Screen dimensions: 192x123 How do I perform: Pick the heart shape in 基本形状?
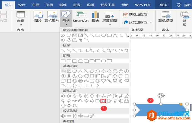(x=103, y=81)
